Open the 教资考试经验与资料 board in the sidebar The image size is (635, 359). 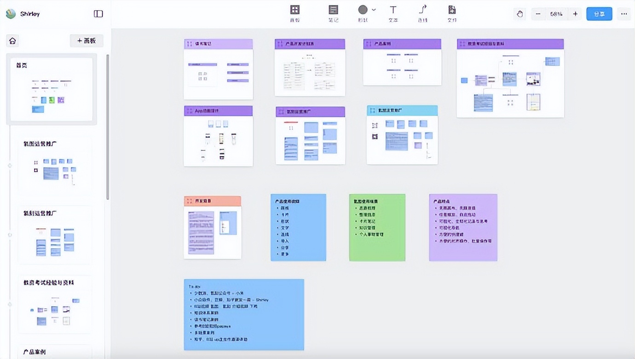pyautogui.click(x=55, y=304)
